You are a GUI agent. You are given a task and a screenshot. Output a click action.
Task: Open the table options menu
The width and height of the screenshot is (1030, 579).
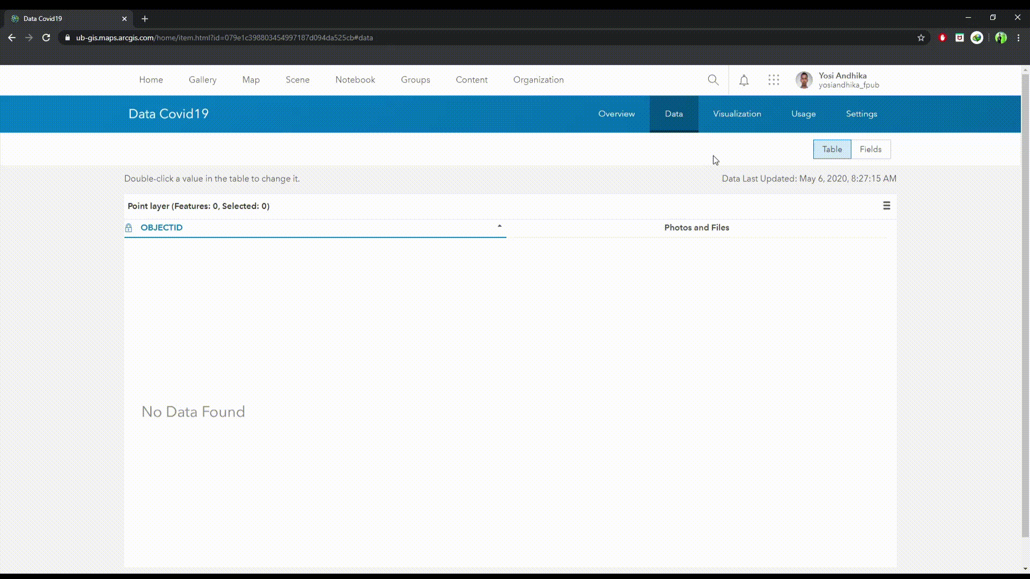pos(886,206)
